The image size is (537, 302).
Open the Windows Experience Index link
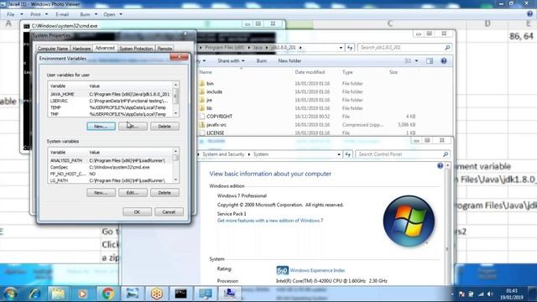point(317,270)
